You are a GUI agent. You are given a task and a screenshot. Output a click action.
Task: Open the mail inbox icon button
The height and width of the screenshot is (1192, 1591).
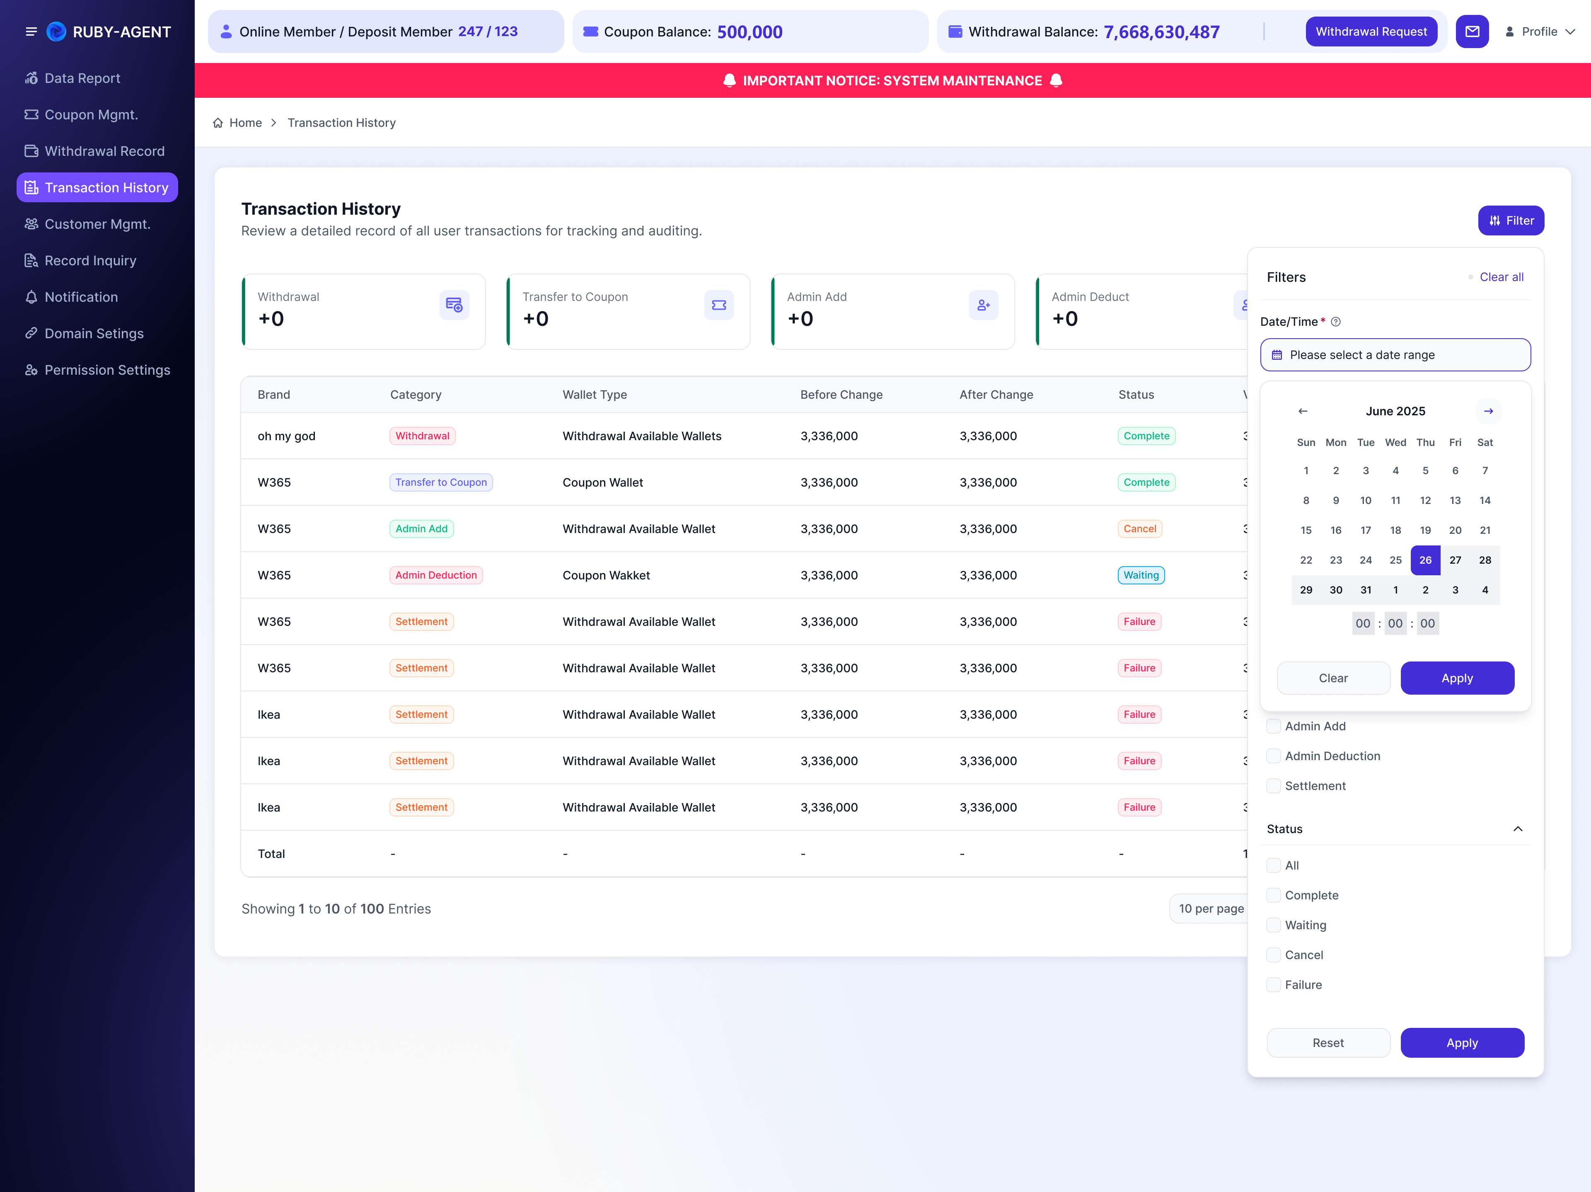coord(1472,31)
